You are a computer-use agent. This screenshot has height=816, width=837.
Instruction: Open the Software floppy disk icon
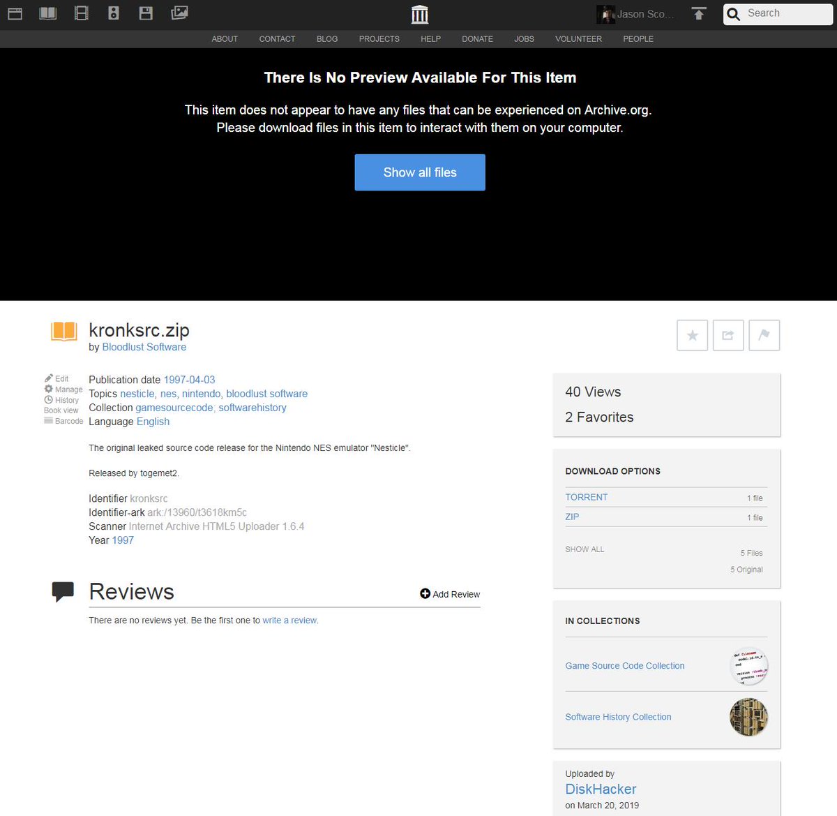click(x=146, y=13)
